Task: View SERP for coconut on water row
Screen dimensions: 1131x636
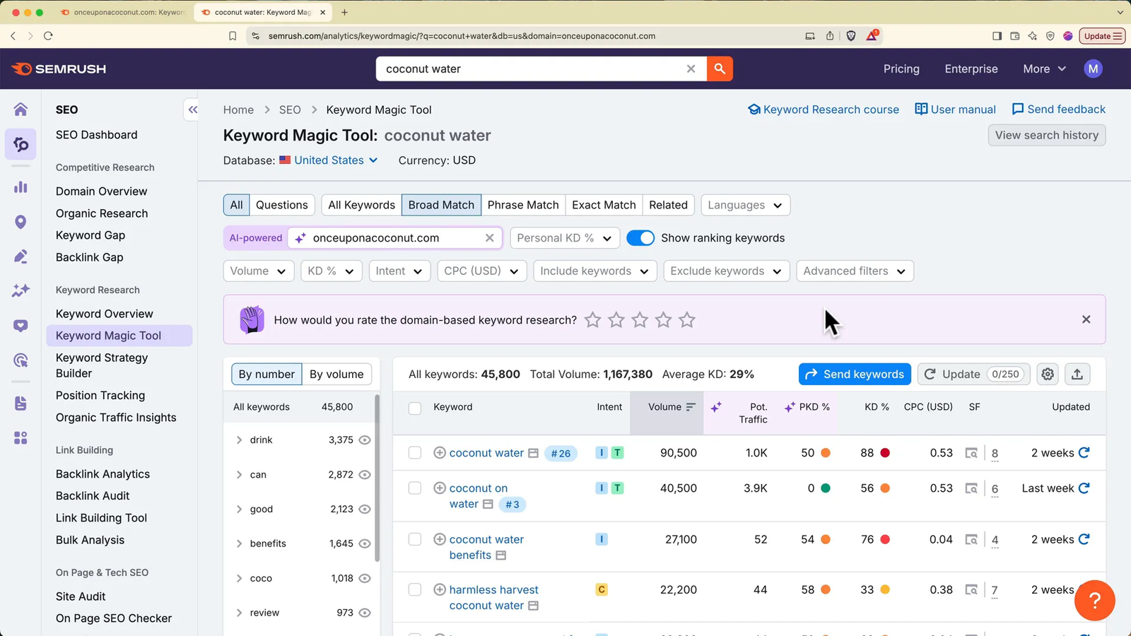Action: [x=971, y=488]
